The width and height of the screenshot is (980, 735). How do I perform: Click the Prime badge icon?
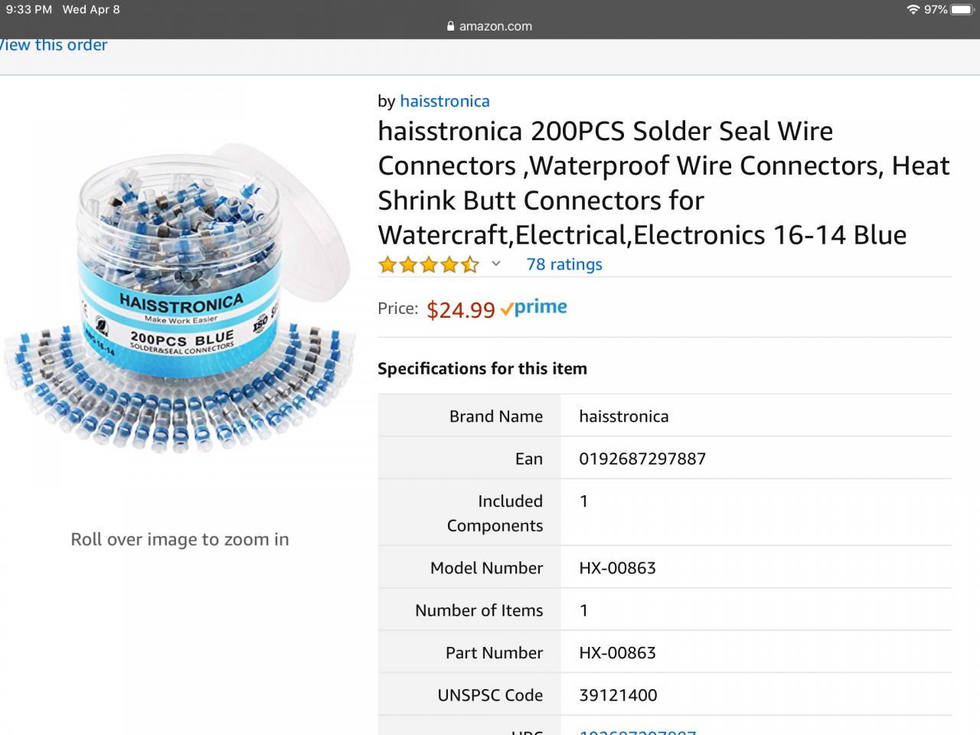pyautogui.click(x=534, y=308)
